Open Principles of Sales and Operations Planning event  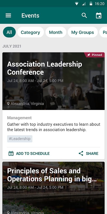click(53, 188)
